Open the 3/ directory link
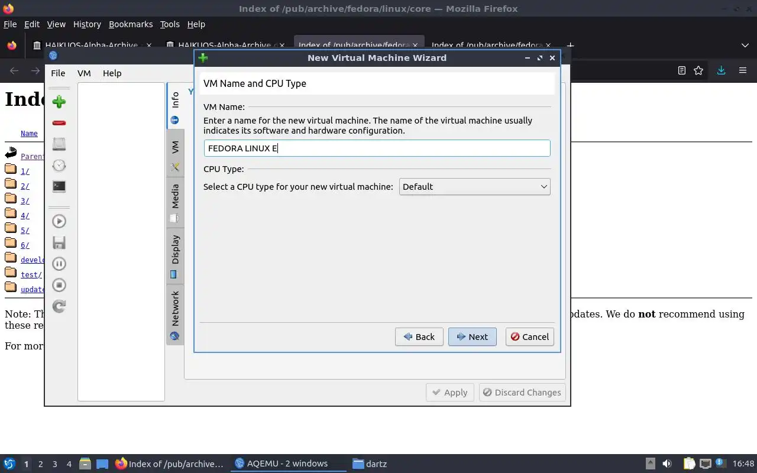This screenshot has width=757, height=473. (25, 201)
